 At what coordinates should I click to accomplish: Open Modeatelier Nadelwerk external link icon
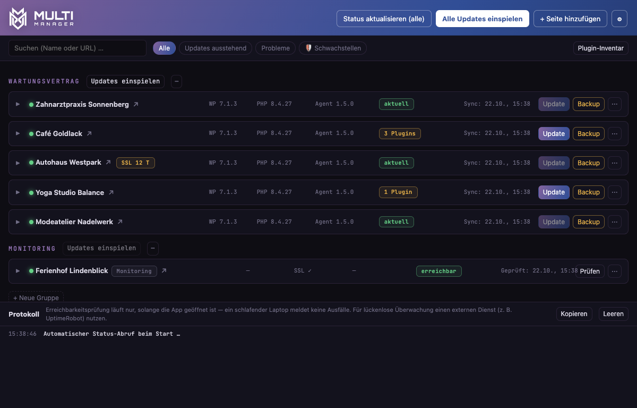click(x=120, y=222)
